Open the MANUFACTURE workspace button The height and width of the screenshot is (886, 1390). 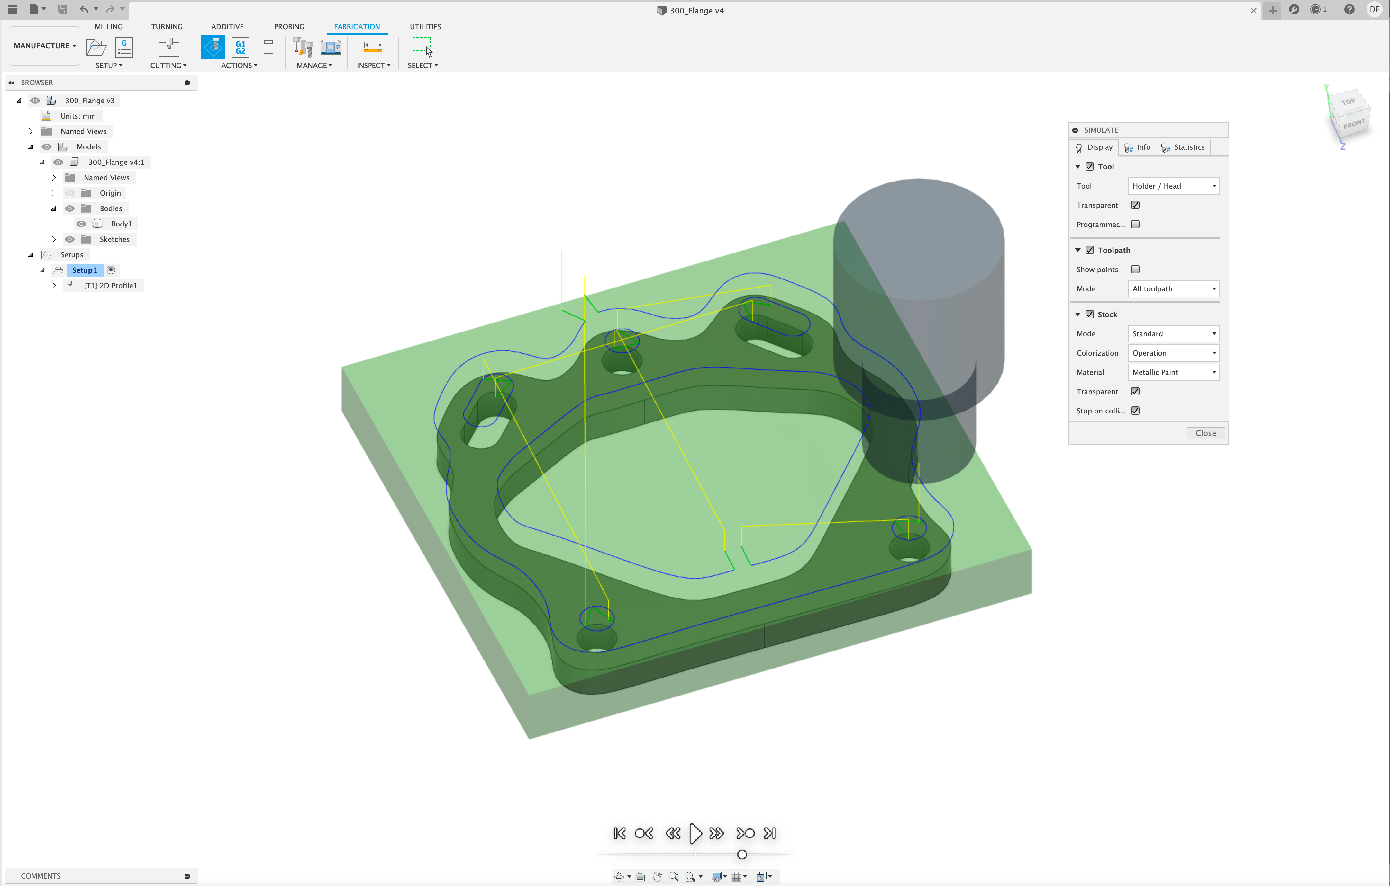tap(44, 46)
